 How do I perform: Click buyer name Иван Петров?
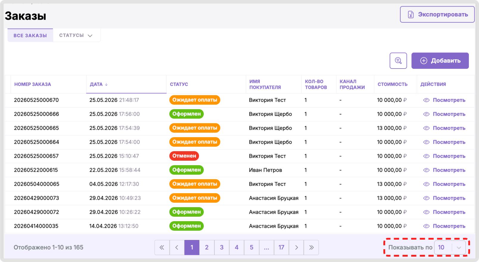click(265, 170)
